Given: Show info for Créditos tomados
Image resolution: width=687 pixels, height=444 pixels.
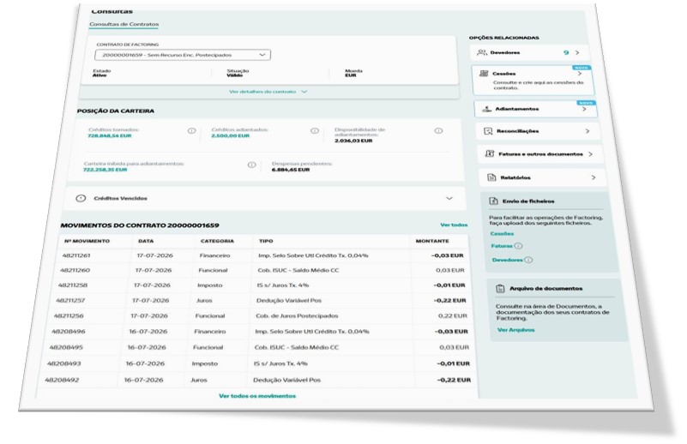Looking at the screenshot, I should click(x=191, y=131).
